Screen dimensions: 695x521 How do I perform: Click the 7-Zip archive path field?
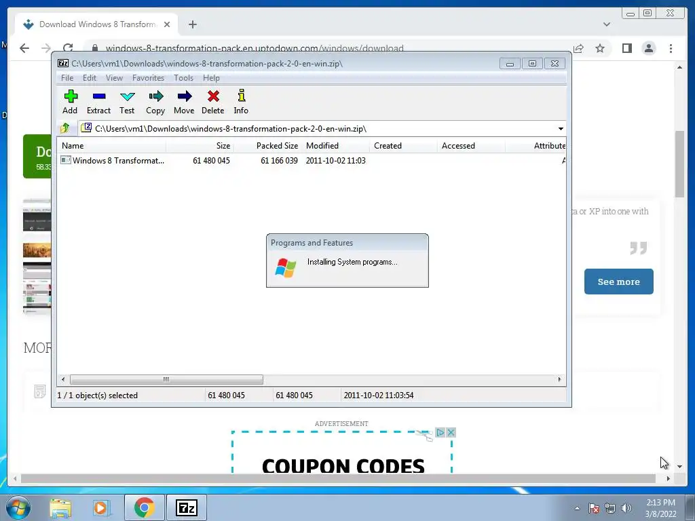(x=317, y=129)
